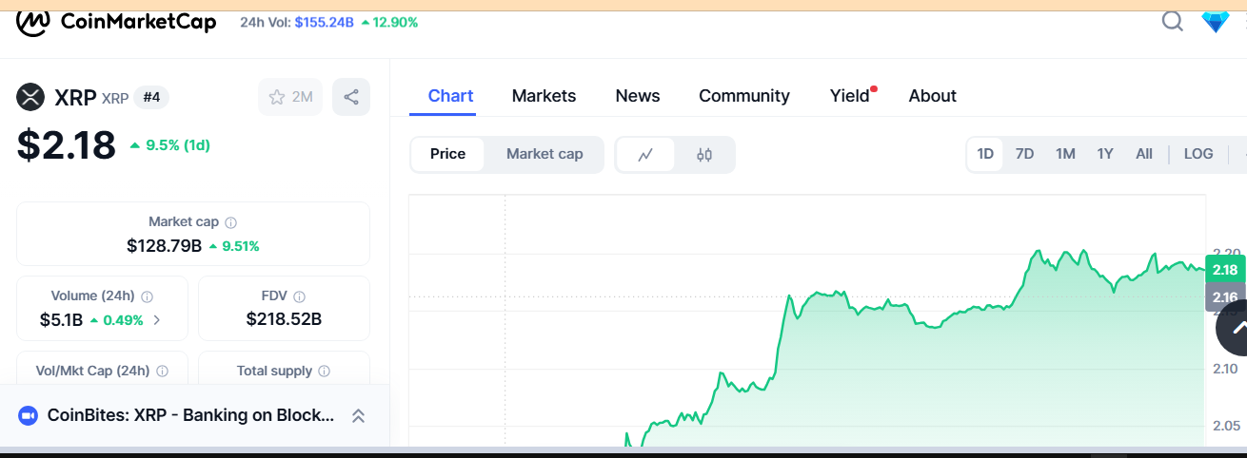Show Vol/Mkt Cap (24h) info icon

163,372
